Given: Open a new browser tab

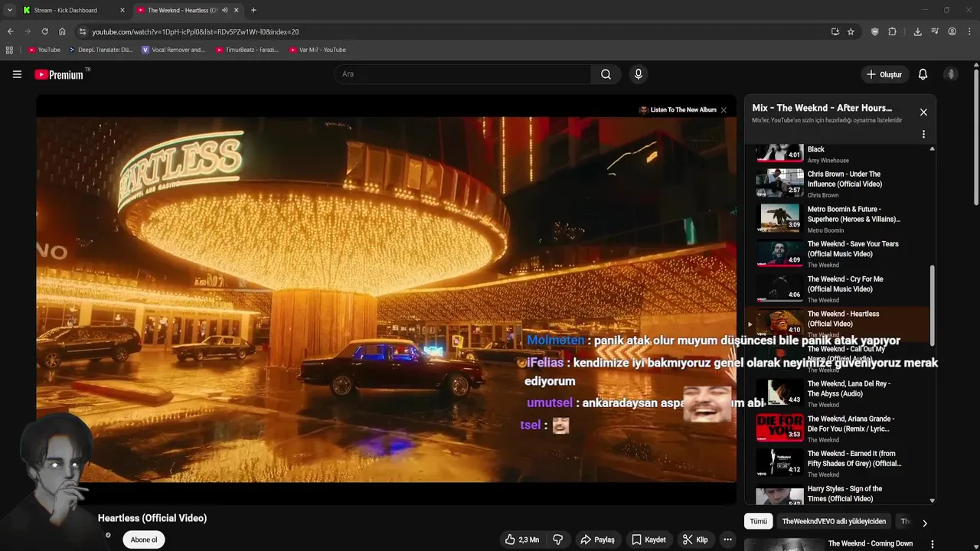Looking at the screenshot, I should click(x=253, y=10).
